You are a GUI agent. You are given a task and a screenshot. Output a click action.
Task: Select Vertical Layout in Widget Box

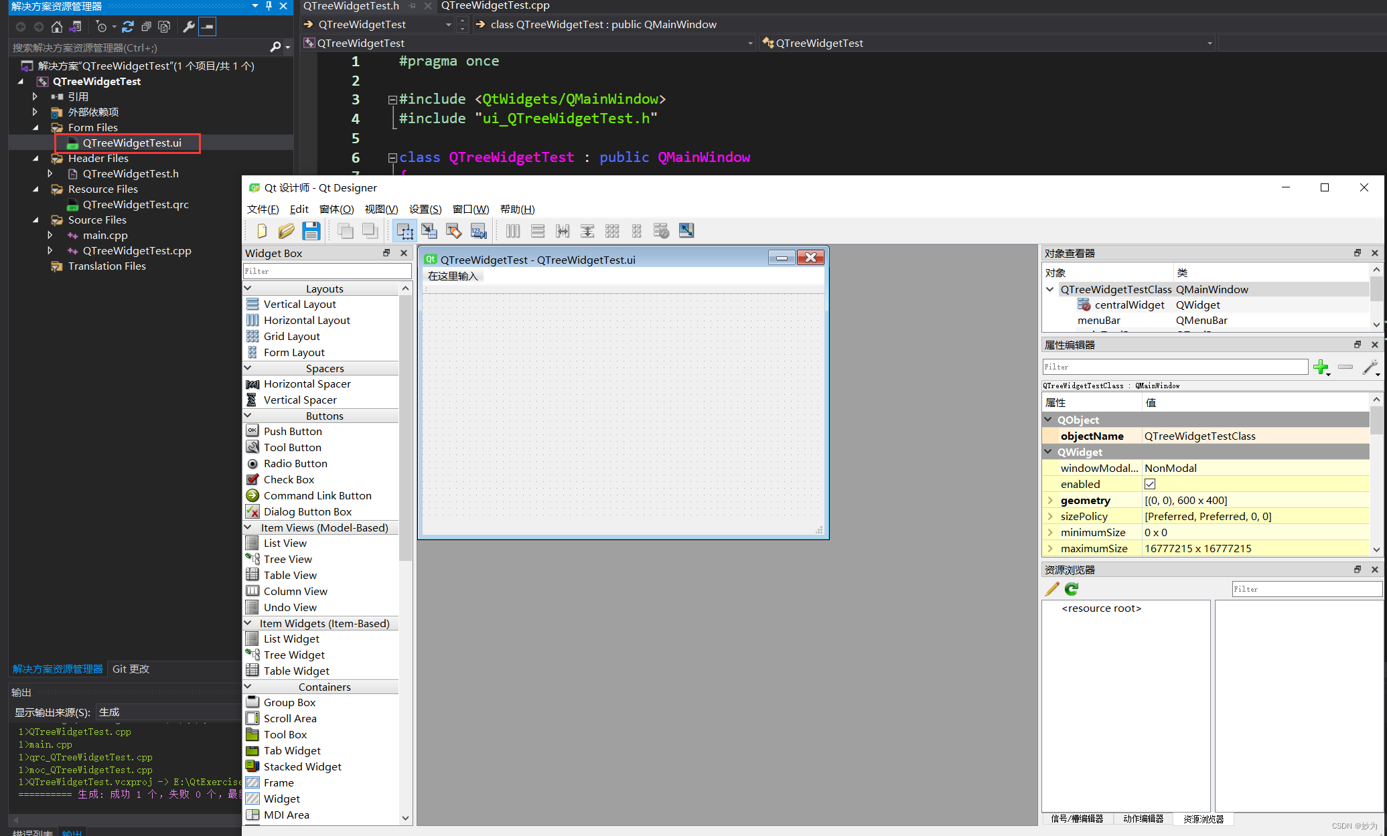click(299, 304)
